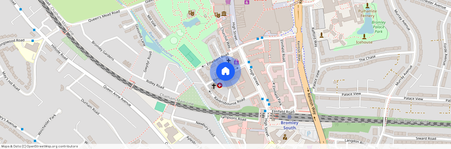Viewport: 451px width, 149px height.
Task: Click the Ravensbourne Road label
Action: tap(229, 101)
